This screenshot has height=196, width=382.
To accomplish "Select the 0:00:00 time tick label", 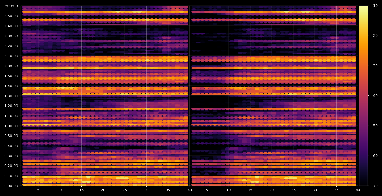I will point(11,186).
